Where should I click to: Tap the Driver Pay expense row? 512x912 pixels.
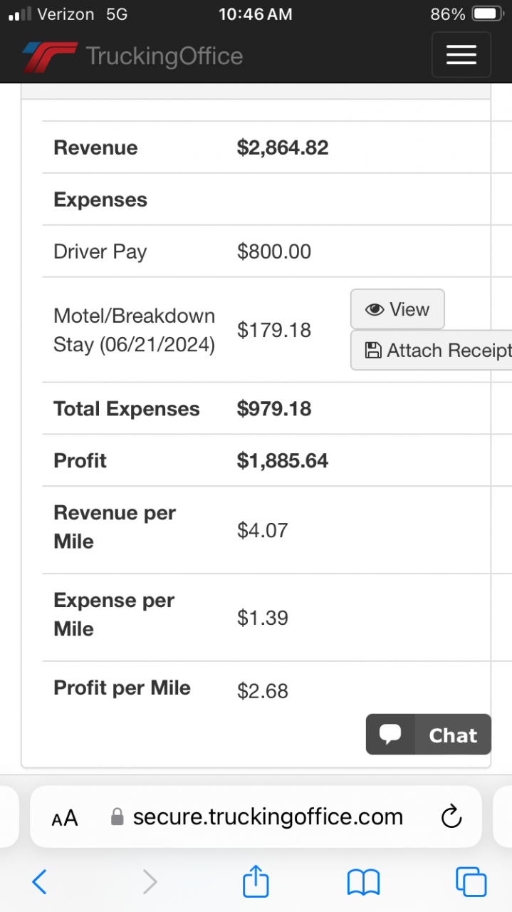[x=100, y=252]
